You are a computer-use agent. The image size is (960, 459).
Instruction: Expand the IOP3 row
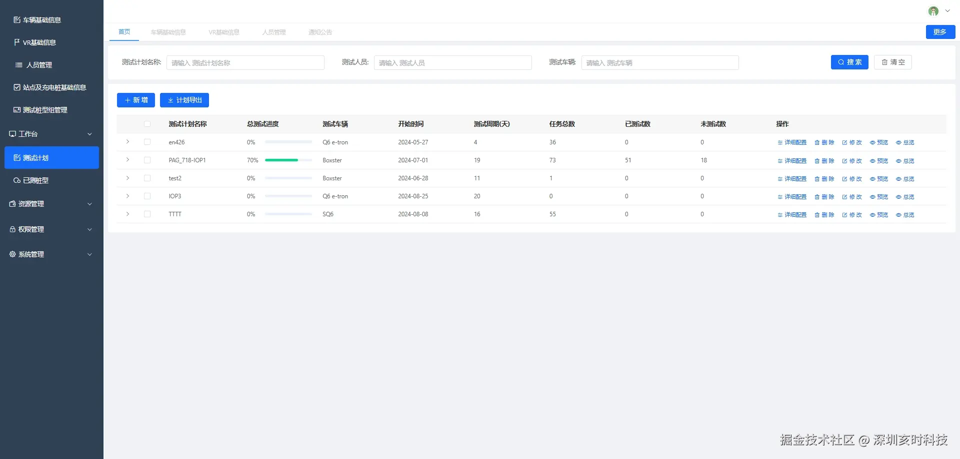tap(127, 196)
